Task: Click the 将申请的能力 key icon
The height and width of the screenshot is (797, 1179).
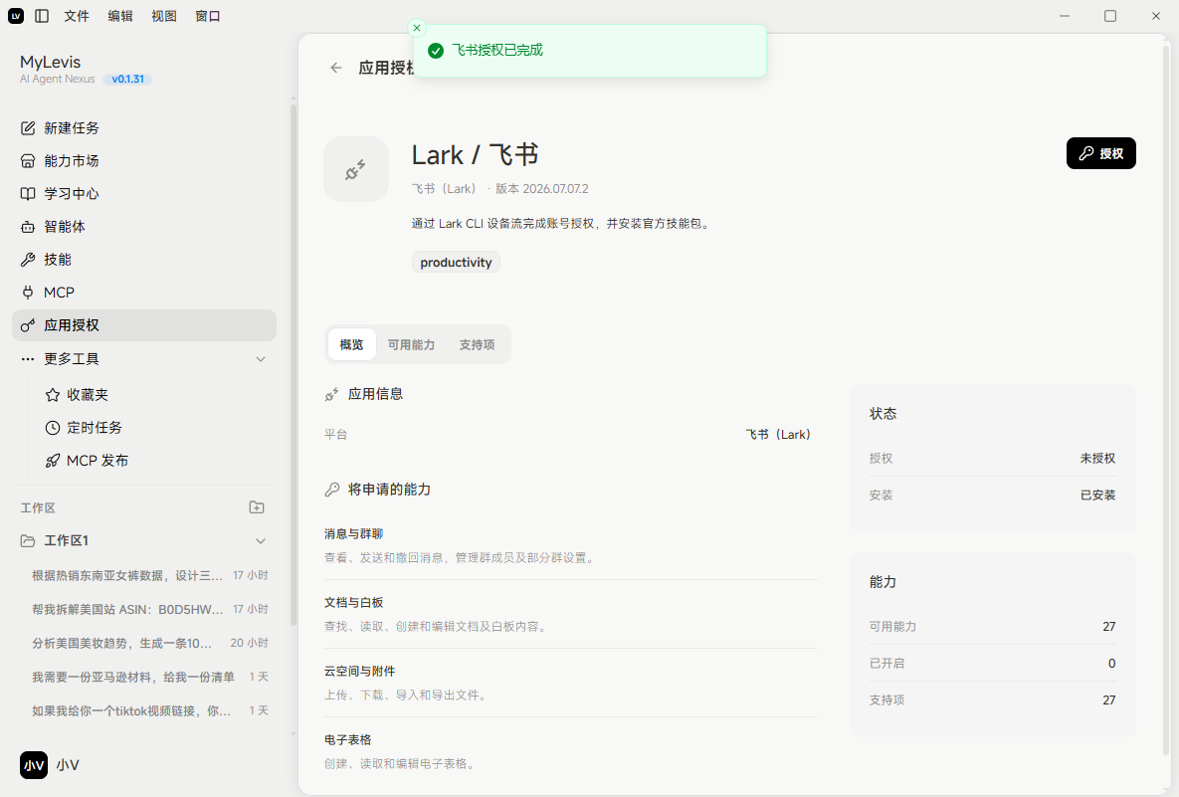Action: (331, 490)
